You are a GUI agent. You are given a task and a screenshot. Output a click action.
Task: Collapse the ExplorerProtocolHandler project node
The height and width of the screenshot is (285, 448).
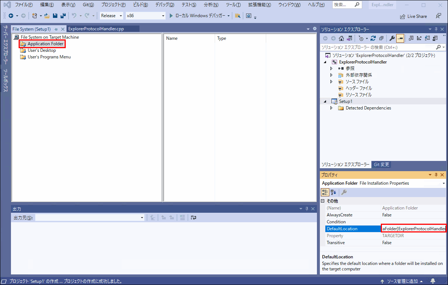click(325, 62)
